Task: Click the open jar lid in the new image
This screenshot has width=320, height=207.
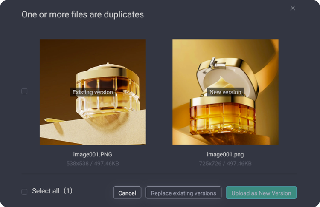Action: click(x=227, y=75)
